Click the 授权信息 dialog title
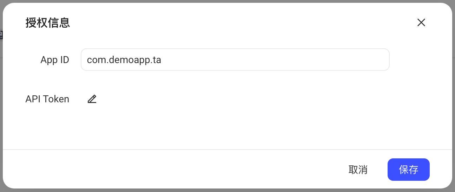 [x=48, y=23]
